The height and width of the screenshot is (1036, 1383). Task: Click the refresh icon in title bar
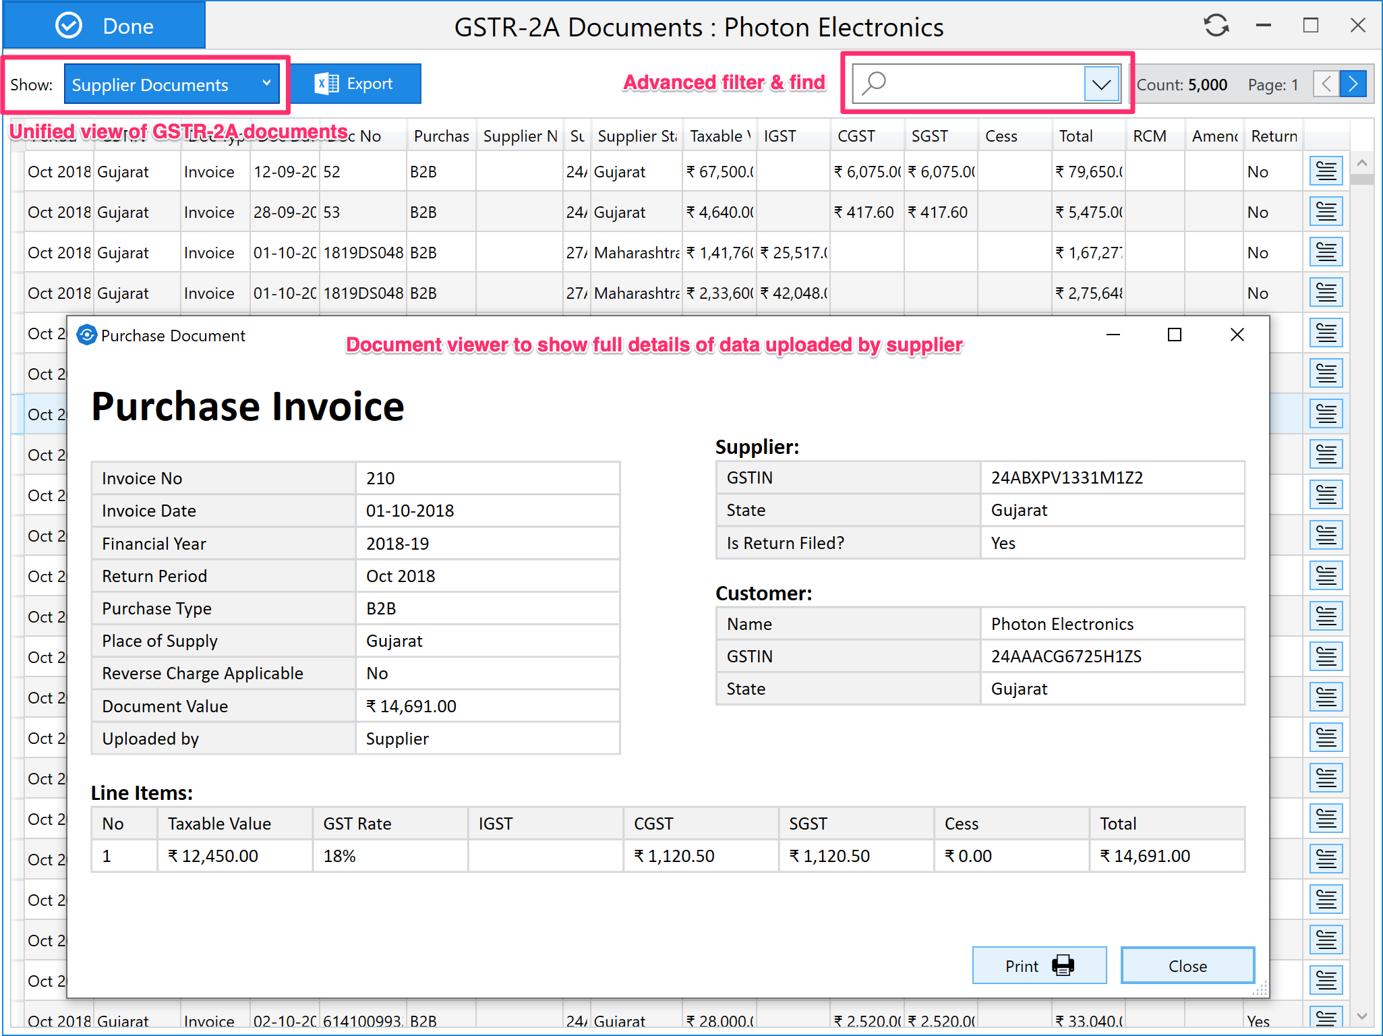(1216, 26)
